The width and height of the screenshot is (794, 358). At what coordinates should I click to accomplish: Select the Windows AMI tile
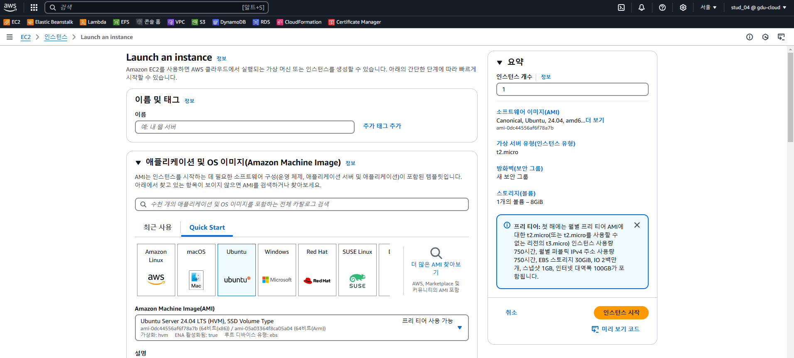click(277, 270)
